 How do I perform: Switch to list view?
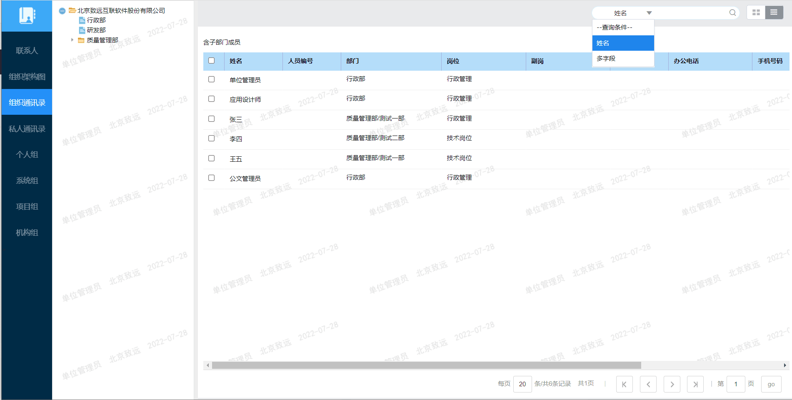(x=774, y=12)
